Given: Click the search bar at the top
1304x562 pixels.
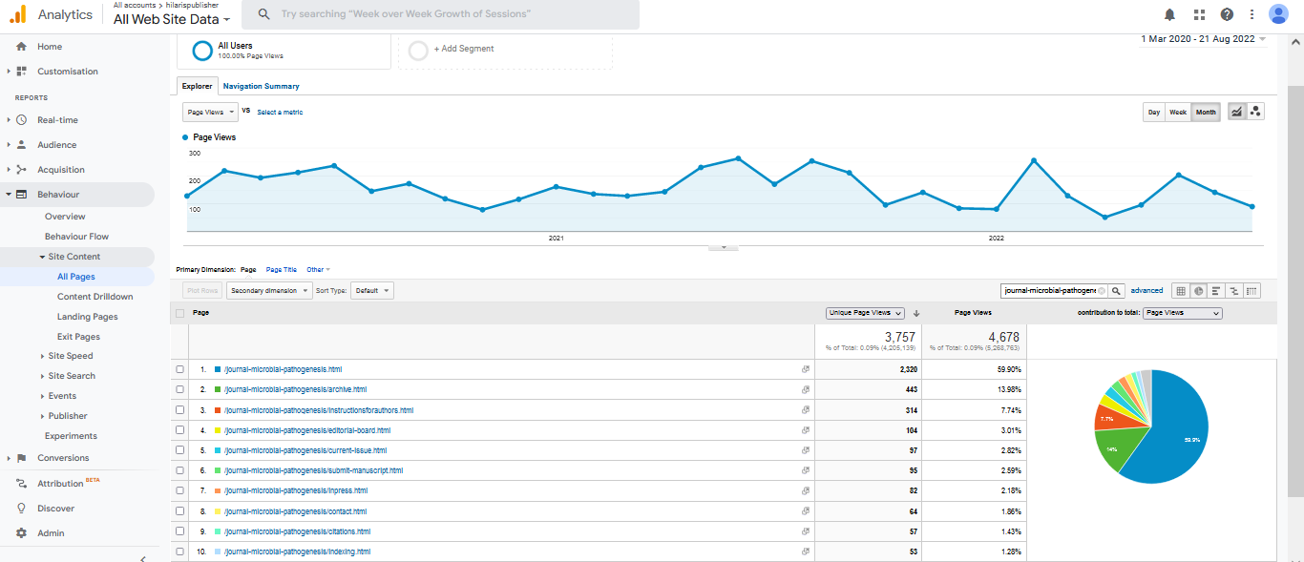Looking at the screenshot, I should [440, 14].
